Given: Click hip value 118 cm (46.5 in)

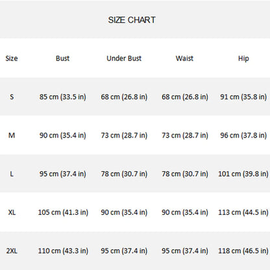Looking at the screenshot, I should (243, 251).
